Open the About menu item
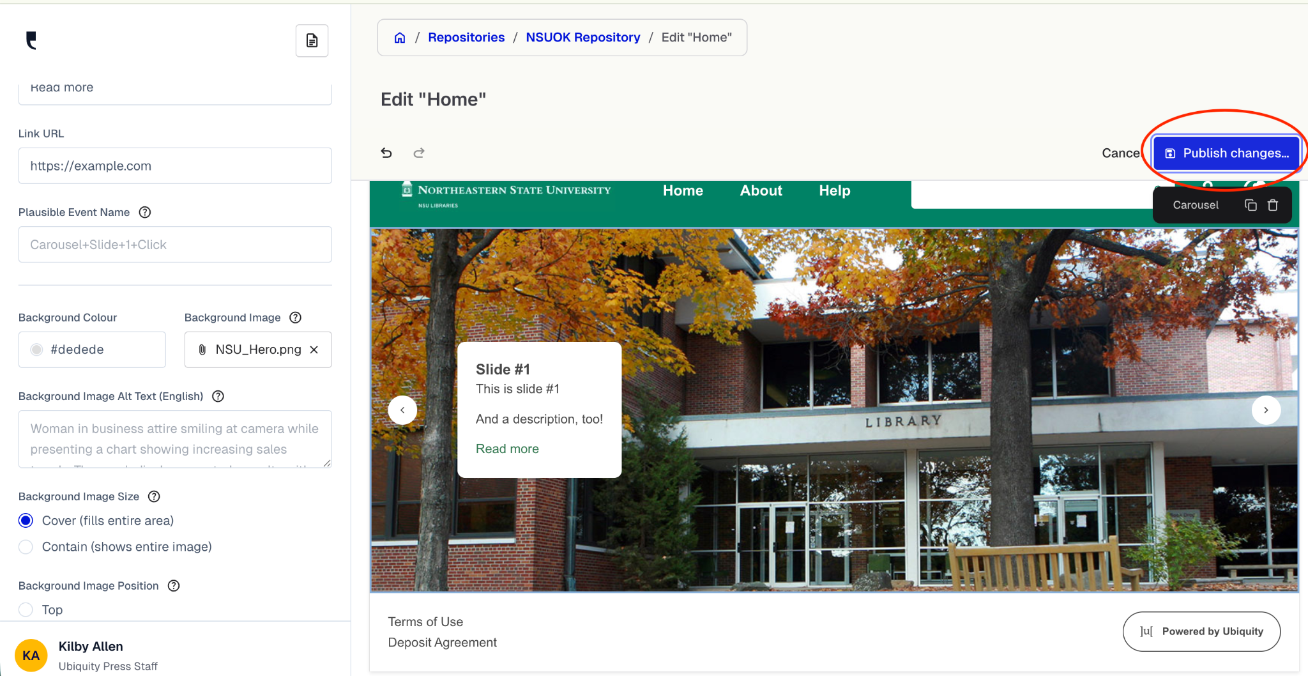 tap(761, 190)
